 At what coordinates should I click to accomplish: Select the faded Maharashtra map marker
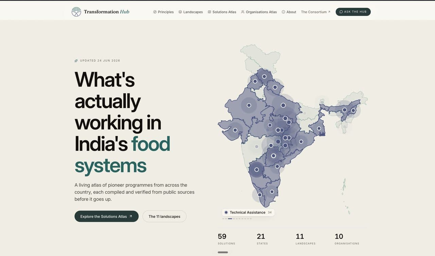click(257, 147)
